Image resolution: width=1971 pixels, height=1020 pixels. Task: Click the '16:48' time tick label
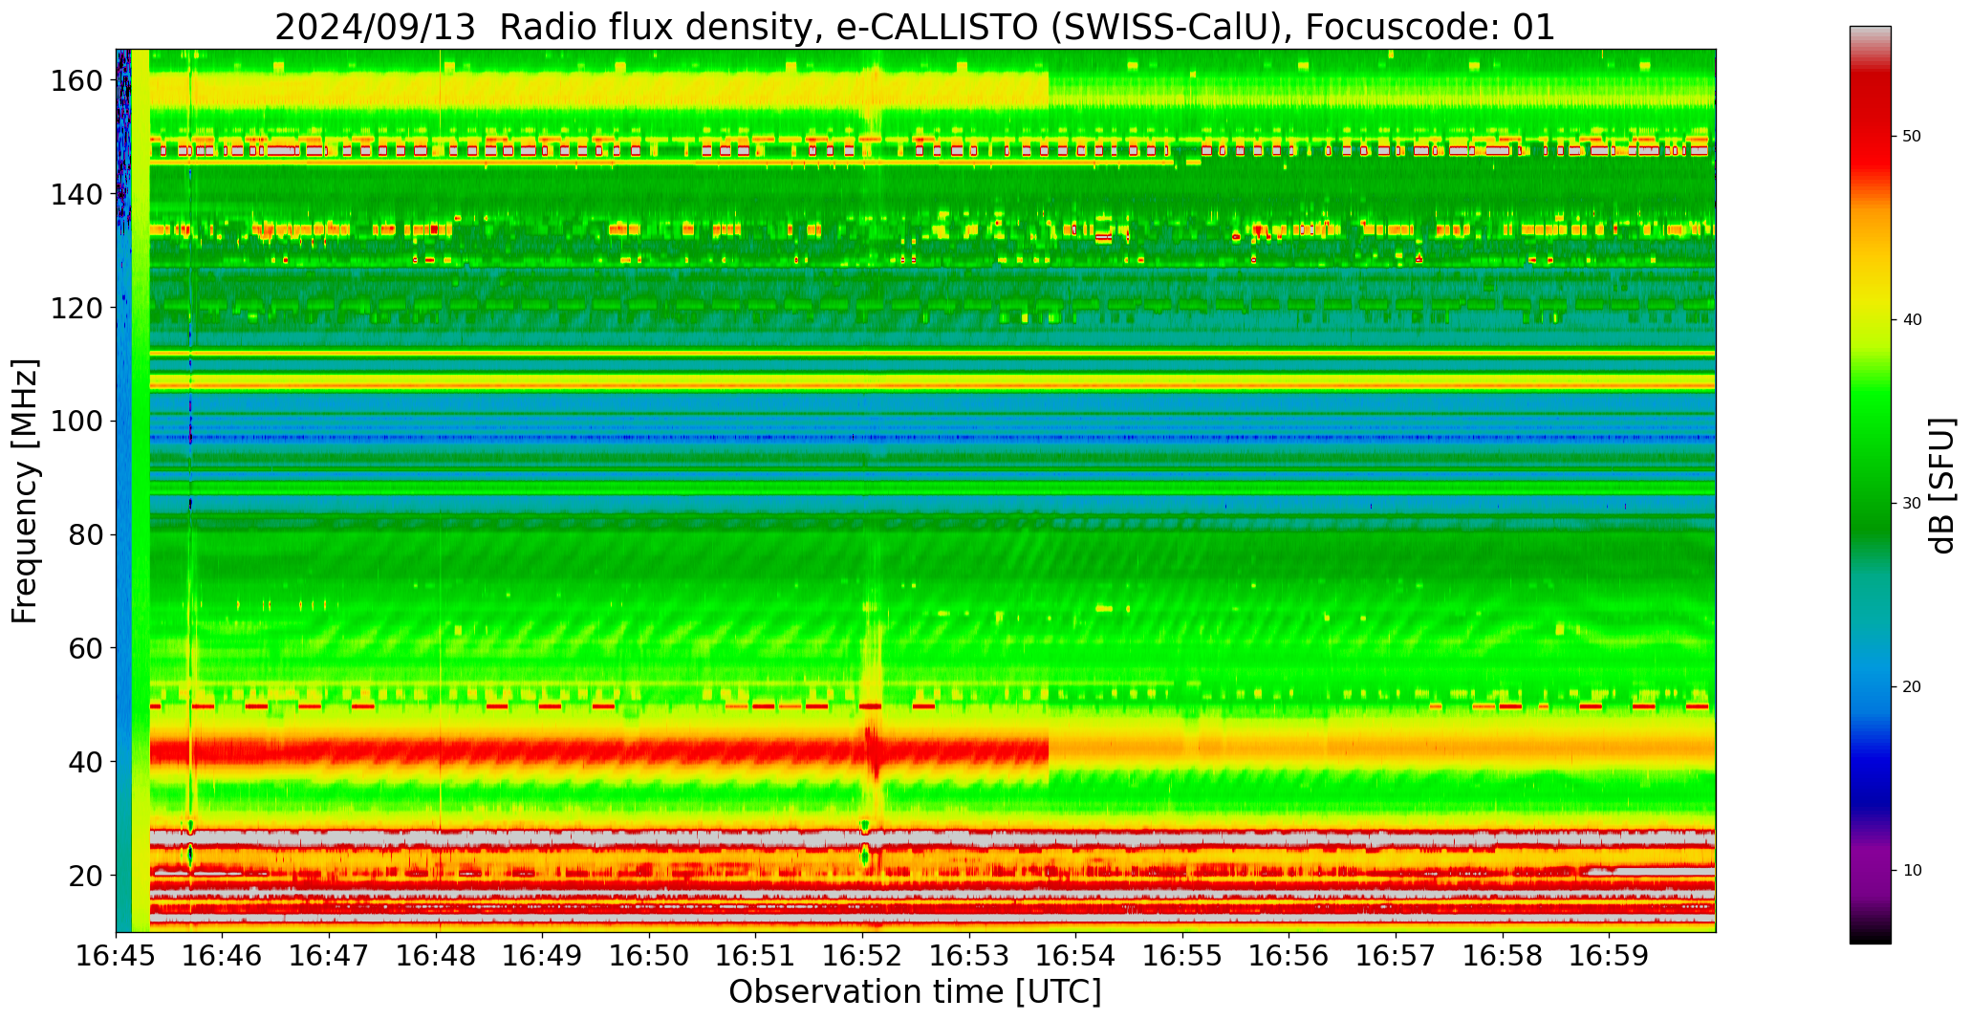tap(437, 955)
